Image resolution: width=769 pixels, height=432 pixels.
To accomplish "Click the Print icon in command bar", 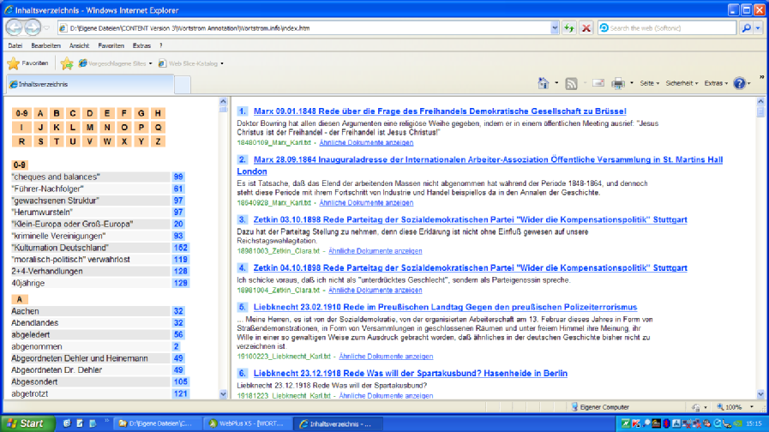I will coord(617,83).
